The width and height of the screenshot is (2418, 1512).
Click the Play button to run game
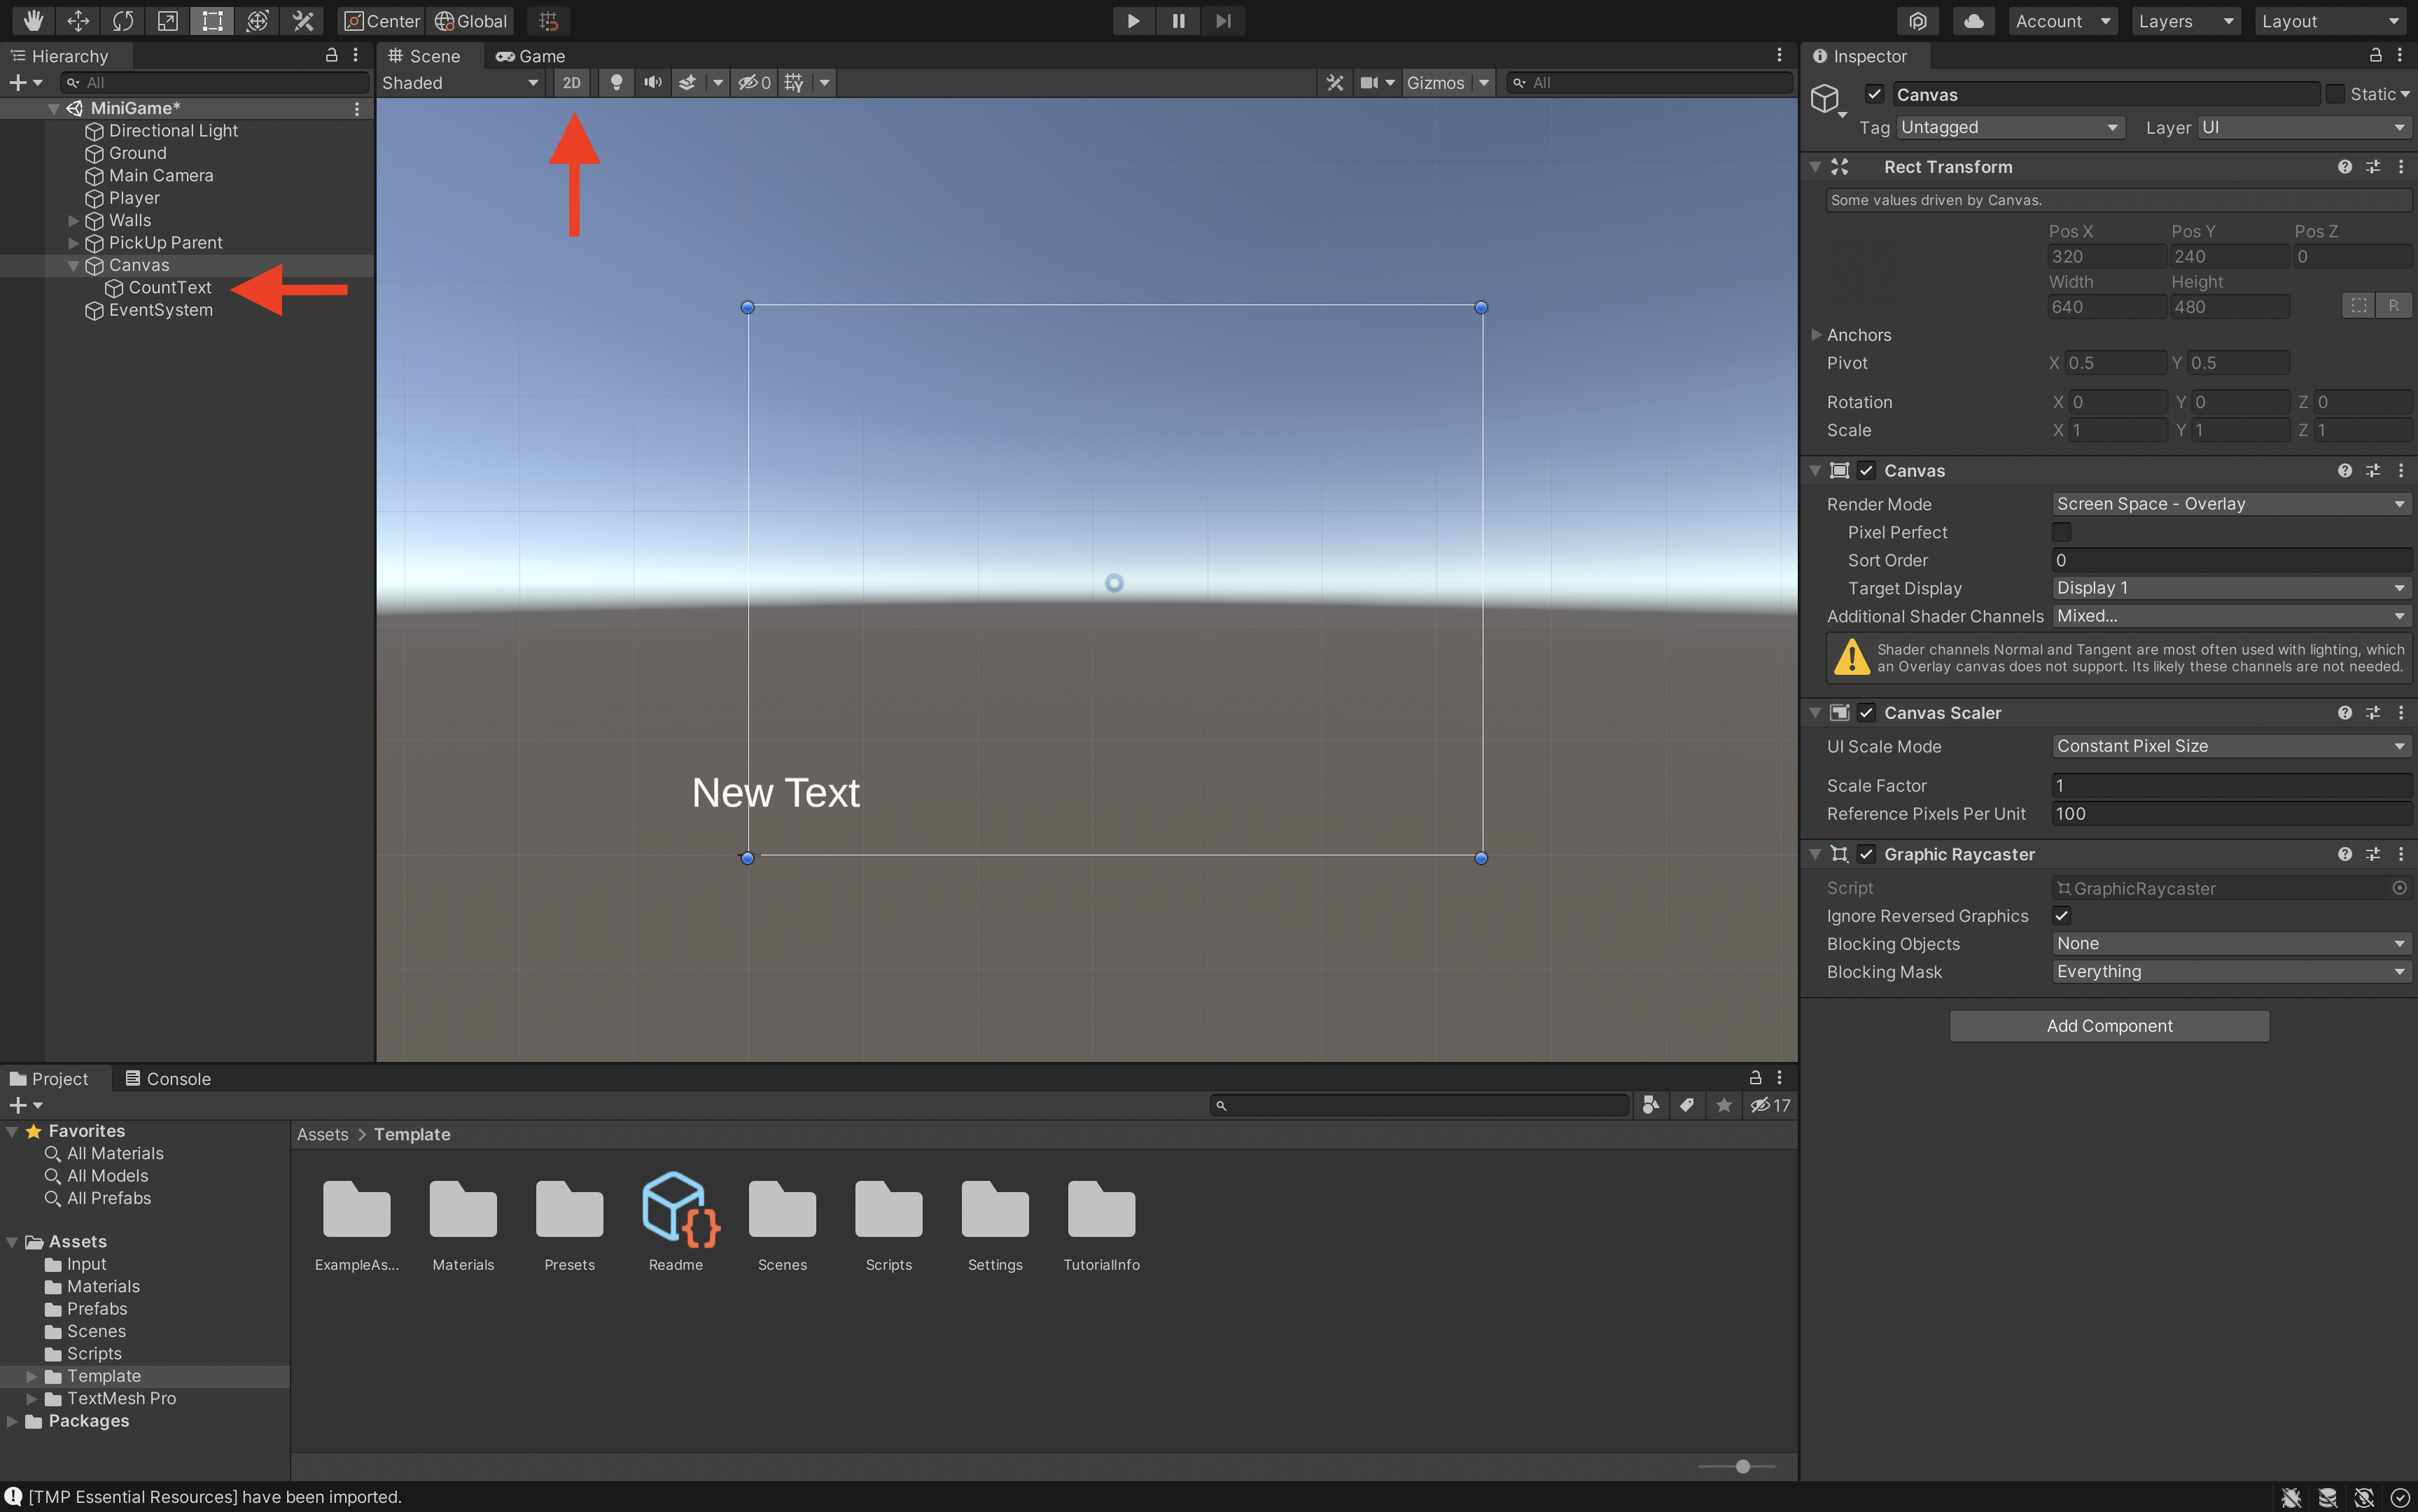pos(1133,19)
